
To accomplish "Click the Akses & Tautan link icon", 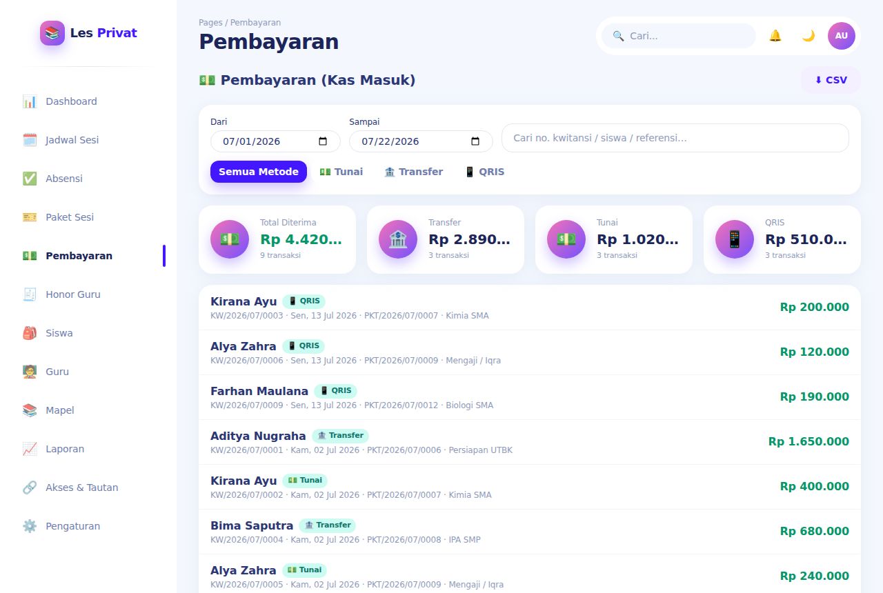I will click(30, 488).
